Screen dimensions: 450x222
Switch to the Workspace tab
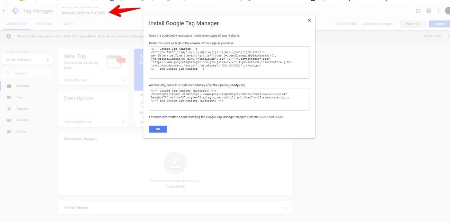click(17, 24)
